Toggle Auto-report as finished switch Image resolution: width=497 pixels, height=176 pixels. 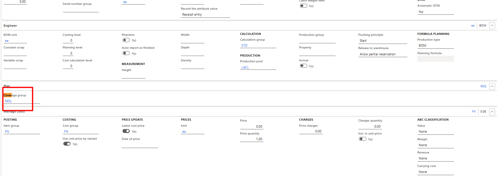tap(126, 53)
